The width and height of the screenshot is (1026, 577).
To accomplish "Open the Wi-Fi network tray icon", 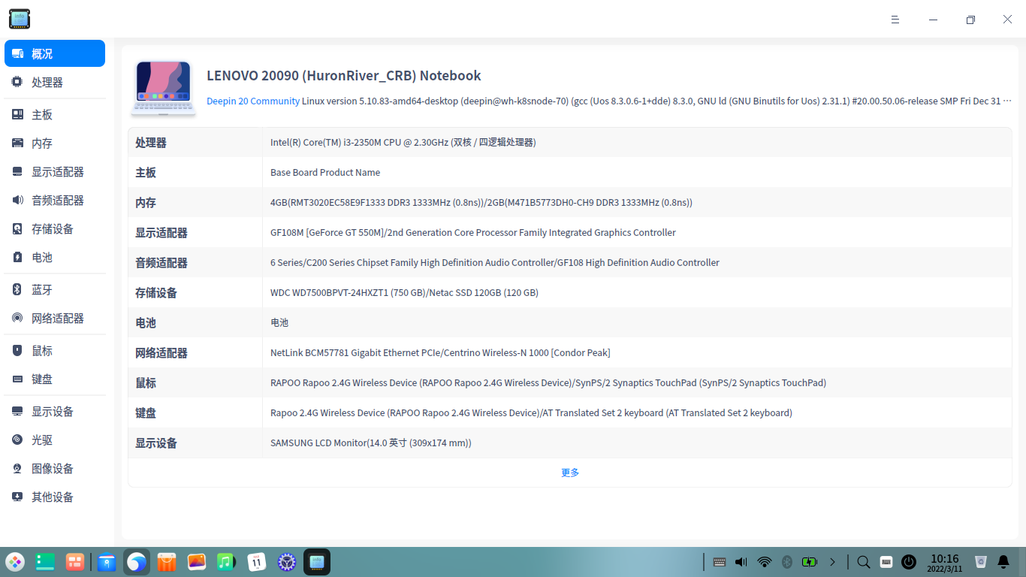I will (x=765, y=561).
